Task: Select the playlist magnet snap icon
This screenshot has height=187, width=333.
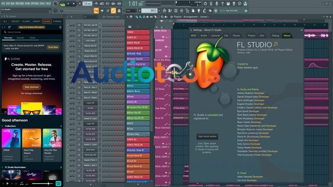Action: click(x=131, y=17)
